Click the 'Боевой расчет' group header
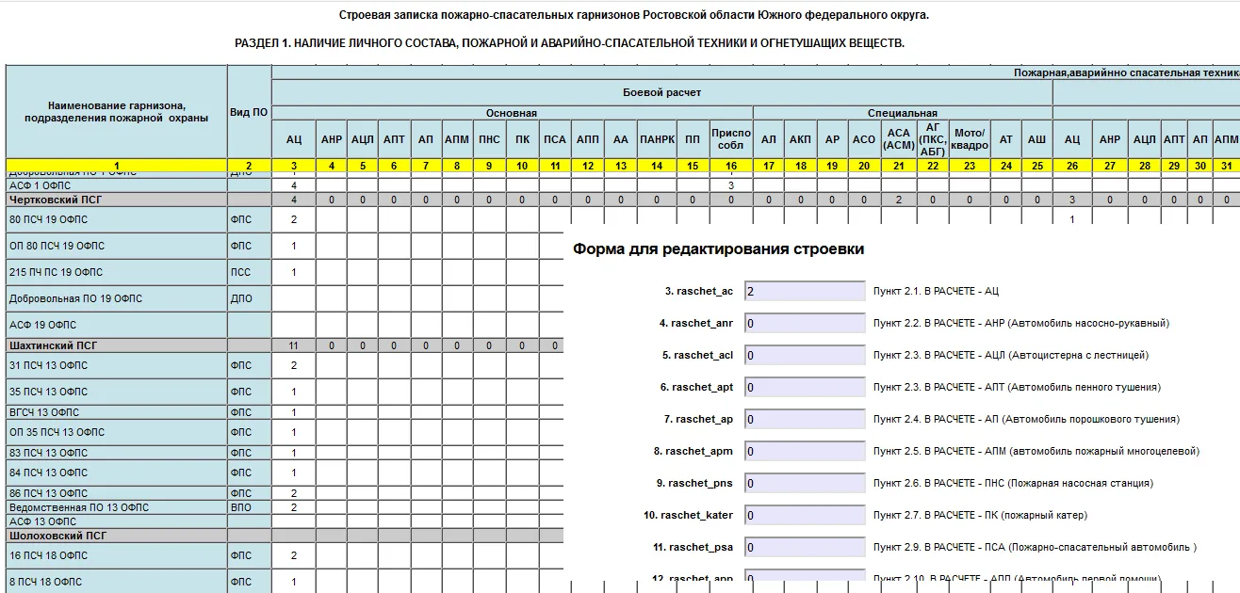 pos(661,92)
